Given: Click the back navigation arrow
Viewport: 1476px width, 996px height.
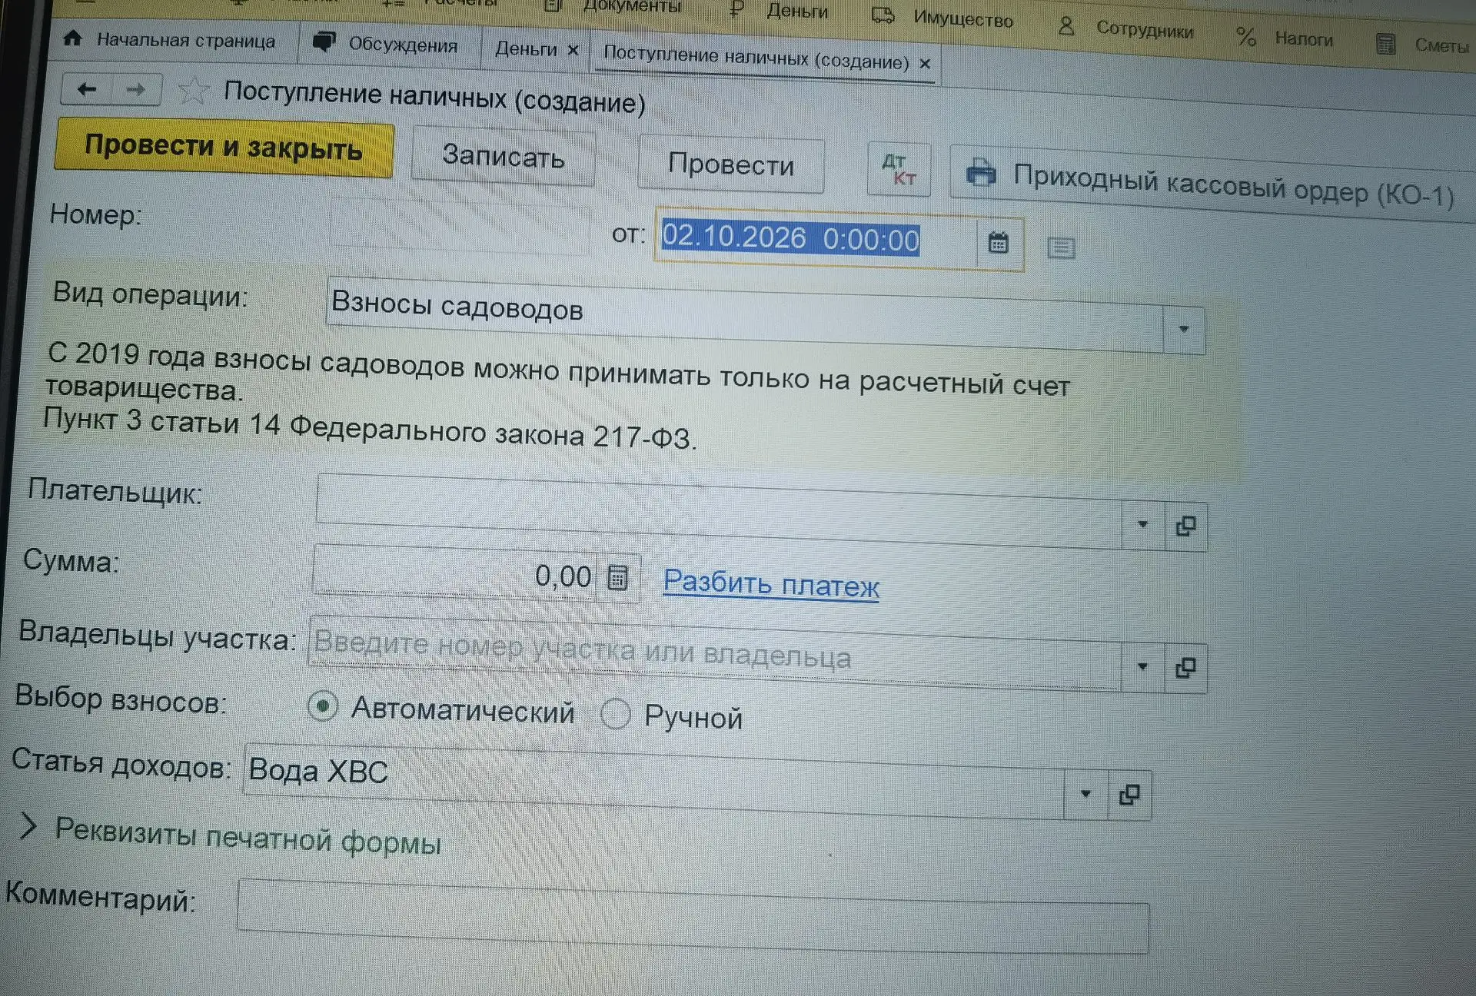Looking at the screenshot, I should click(87, 89).
